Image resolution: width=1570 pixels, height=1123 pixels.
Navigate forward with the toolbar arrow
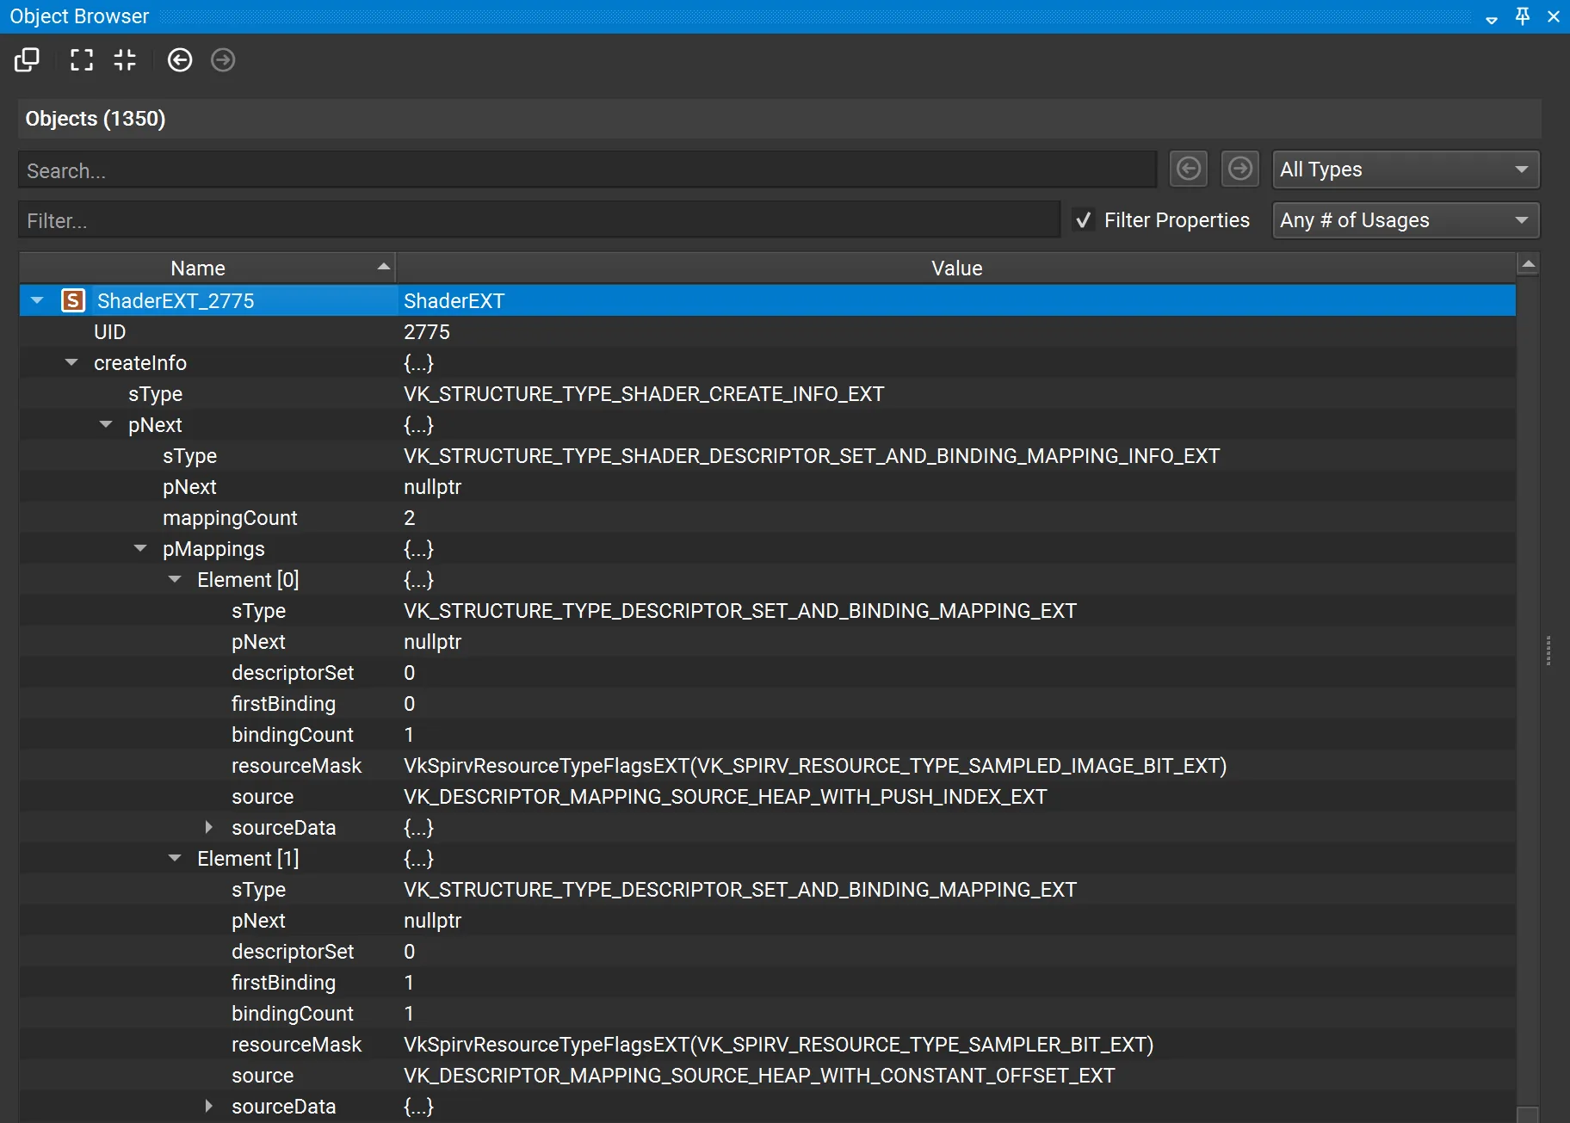coord(223,59)
